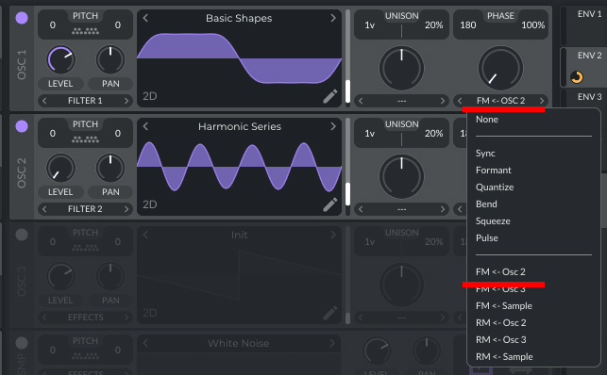Select previous OSC 2 destination before FILTER 2
The image size is (607, 375).
(44, 209)
